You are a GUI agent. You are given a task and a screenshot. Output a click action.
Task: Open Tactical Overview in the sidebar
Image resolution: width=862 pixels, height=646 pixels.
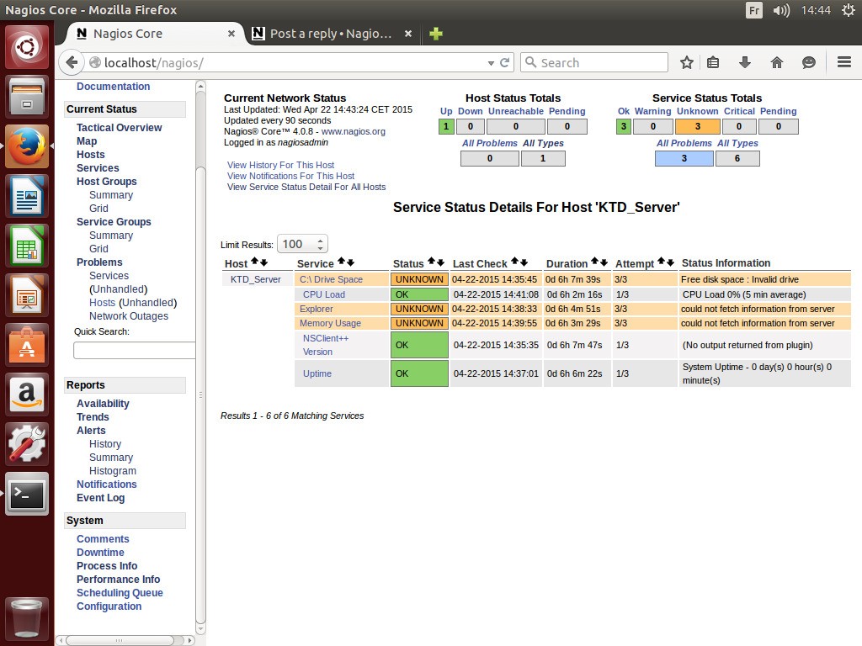point(119,128)
